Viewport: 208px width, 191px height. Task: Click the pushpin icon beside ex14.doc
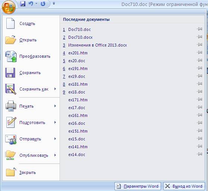click(199, 154)
